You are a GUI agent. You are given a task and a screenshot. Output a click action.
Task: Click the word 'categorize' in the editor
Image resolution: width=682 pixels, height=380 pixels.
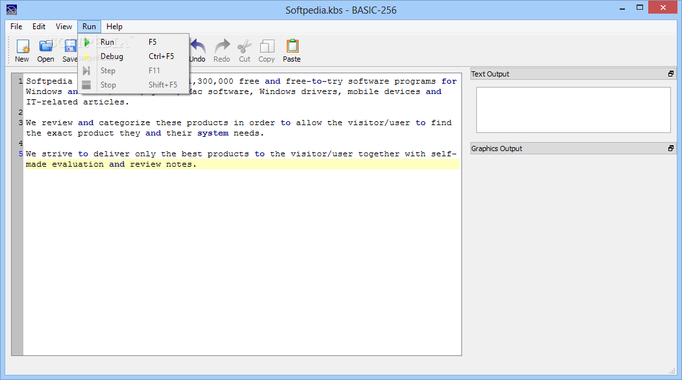pyautogui.click(x=125, y=123)
